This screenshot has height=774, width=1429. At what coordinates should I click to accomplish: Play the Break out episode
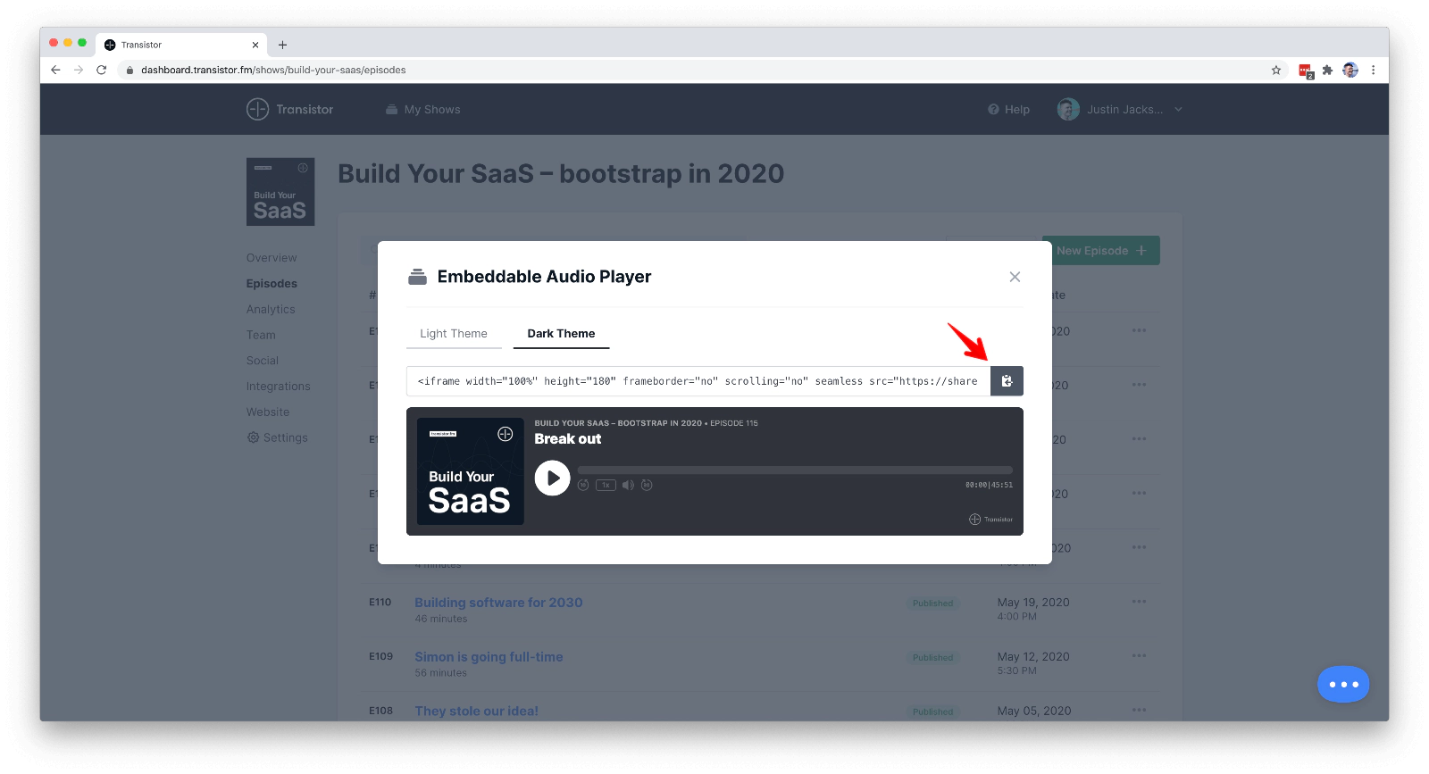click(x=552, y=479)
